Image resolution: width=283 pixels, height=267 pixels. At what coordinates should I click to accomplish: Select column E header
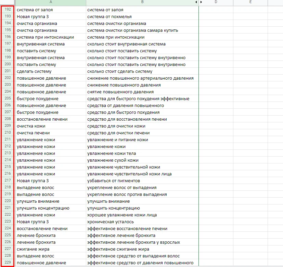click(250, 2)
